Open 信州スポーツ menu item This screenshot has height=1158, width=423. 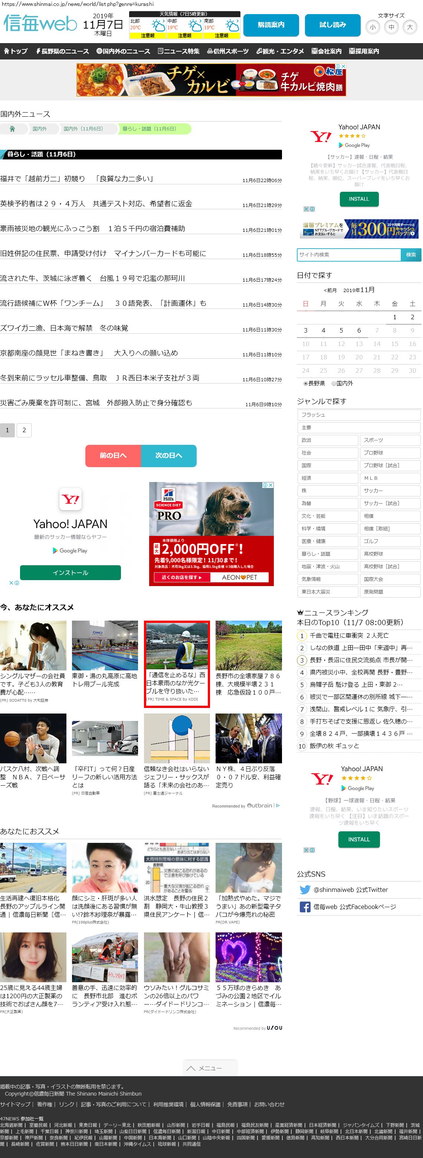pyautogui.click(x=228, y=51)
